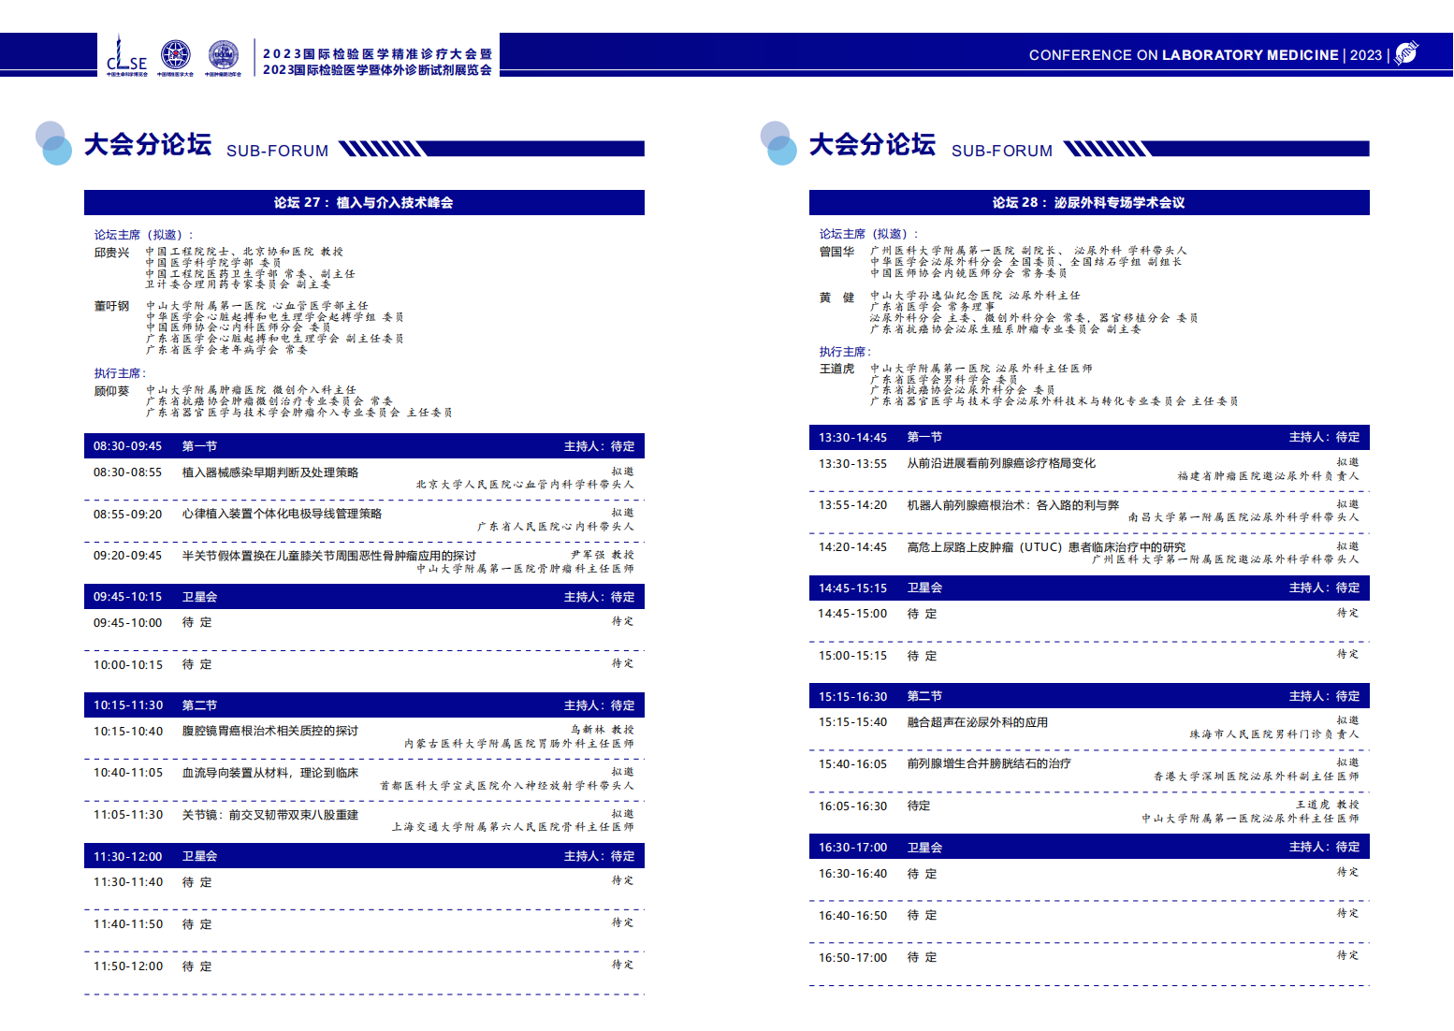Select the 论坛 28 泌尿外科专场学术会议 title bar
Image resolution: width=1454 pixels, height=1031 pixels.
[1088, 203]
